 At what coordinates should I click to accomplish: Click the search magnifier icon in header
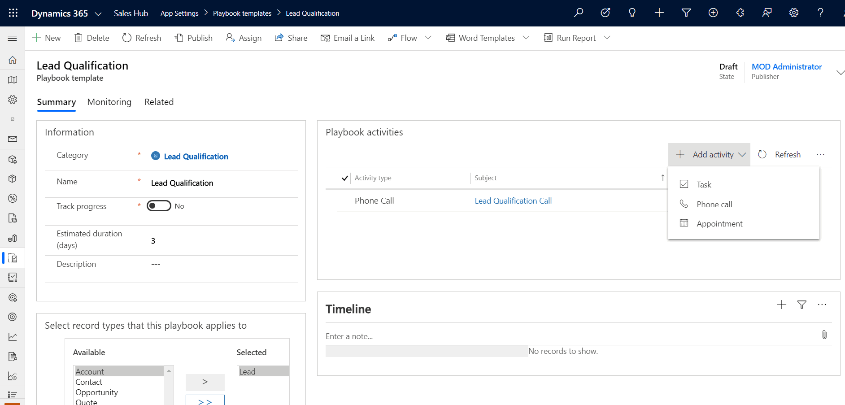[579, 13]
